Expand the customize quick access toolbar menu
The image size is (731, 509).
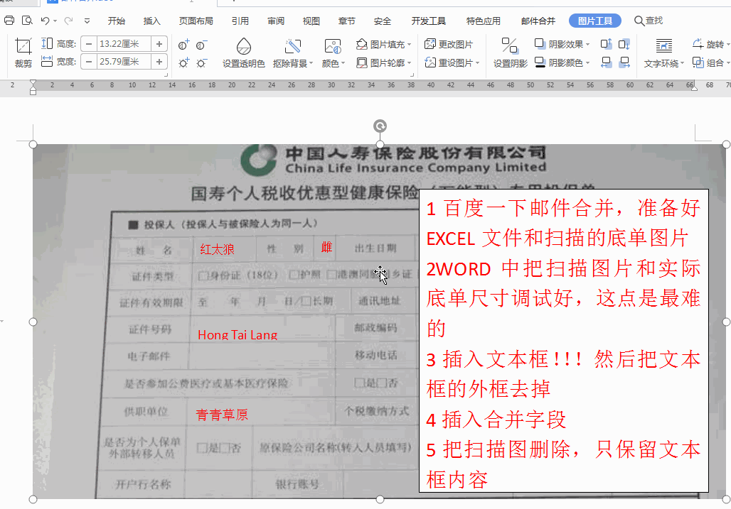(x=87, y=21)
